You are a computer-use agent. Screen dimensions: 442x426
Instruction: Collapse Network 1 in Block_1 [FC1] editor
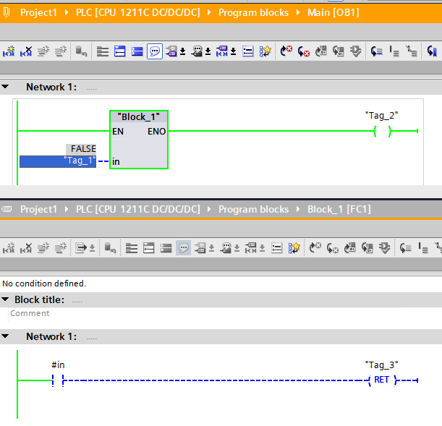[x=6, y=336]
